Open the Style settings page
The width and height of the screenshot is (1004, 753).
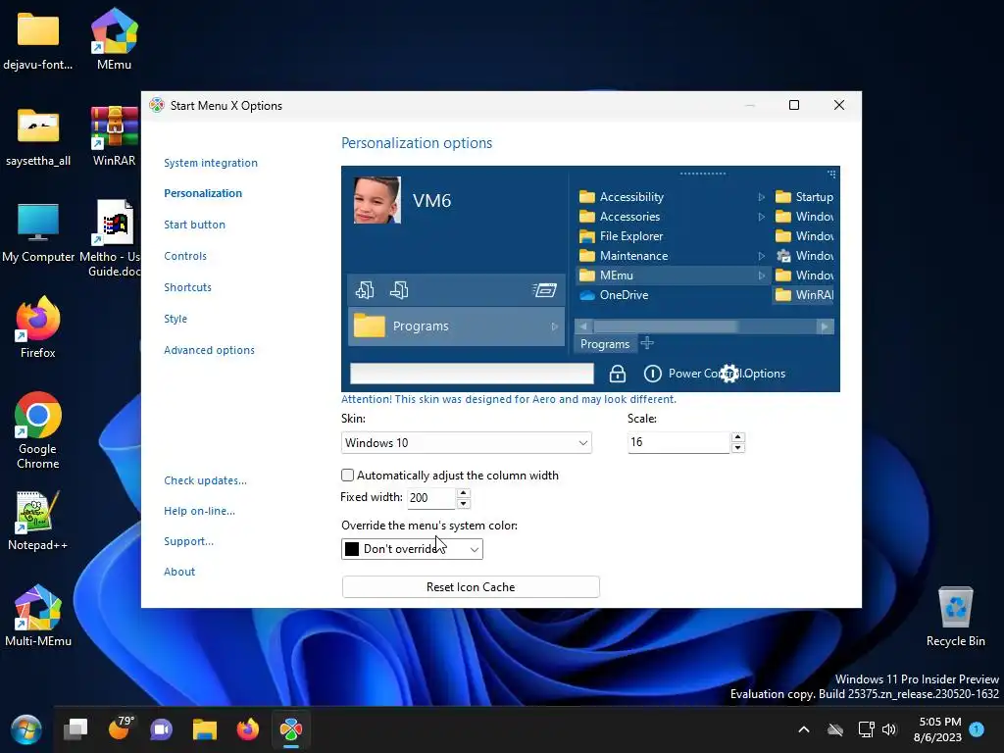176,319
